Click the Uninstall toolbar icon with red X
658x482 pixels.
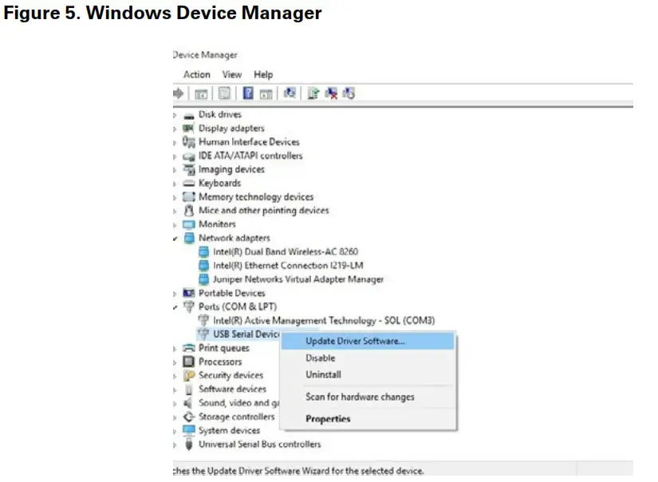(331, 93)
